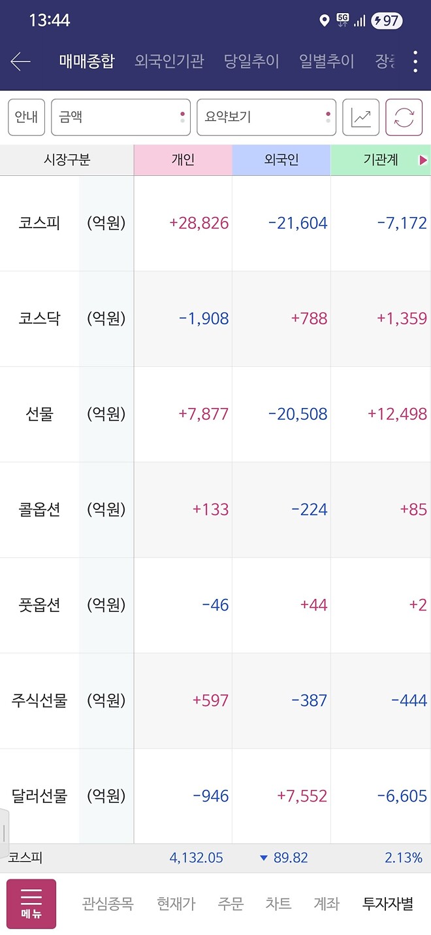Select 관심종목 in the bottom bar
Viewport: 431px width, 935px height.
coord(108,904)
